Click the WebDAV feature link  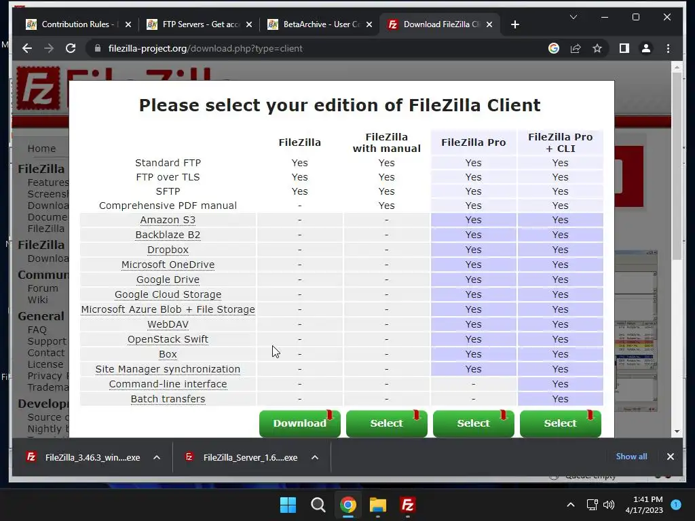pyautogui.click(x=168, y=324)
